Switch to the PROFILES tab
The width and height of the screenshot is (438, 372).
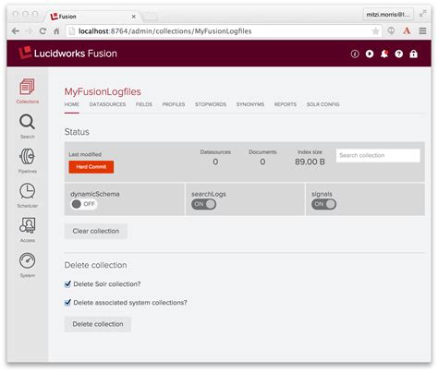[x=174, y=104]
